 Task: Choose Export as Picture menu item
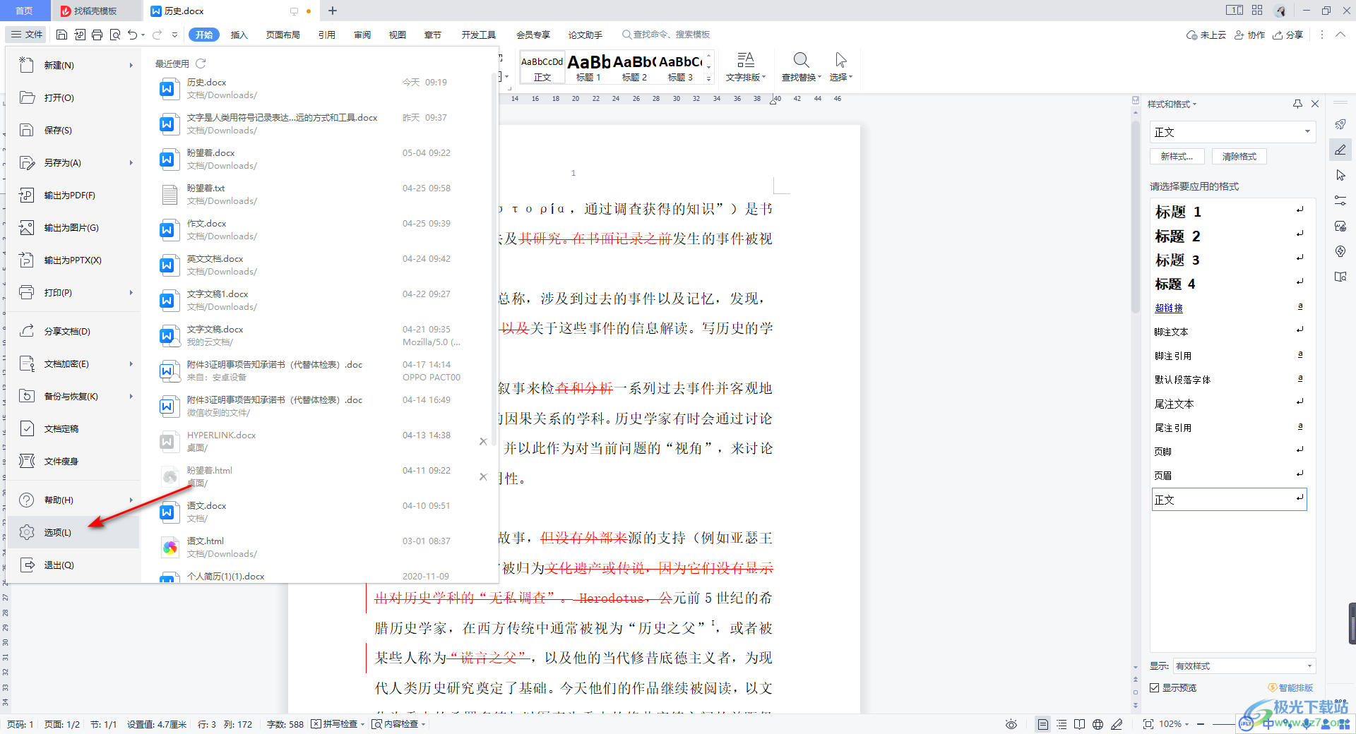(73, 227)
